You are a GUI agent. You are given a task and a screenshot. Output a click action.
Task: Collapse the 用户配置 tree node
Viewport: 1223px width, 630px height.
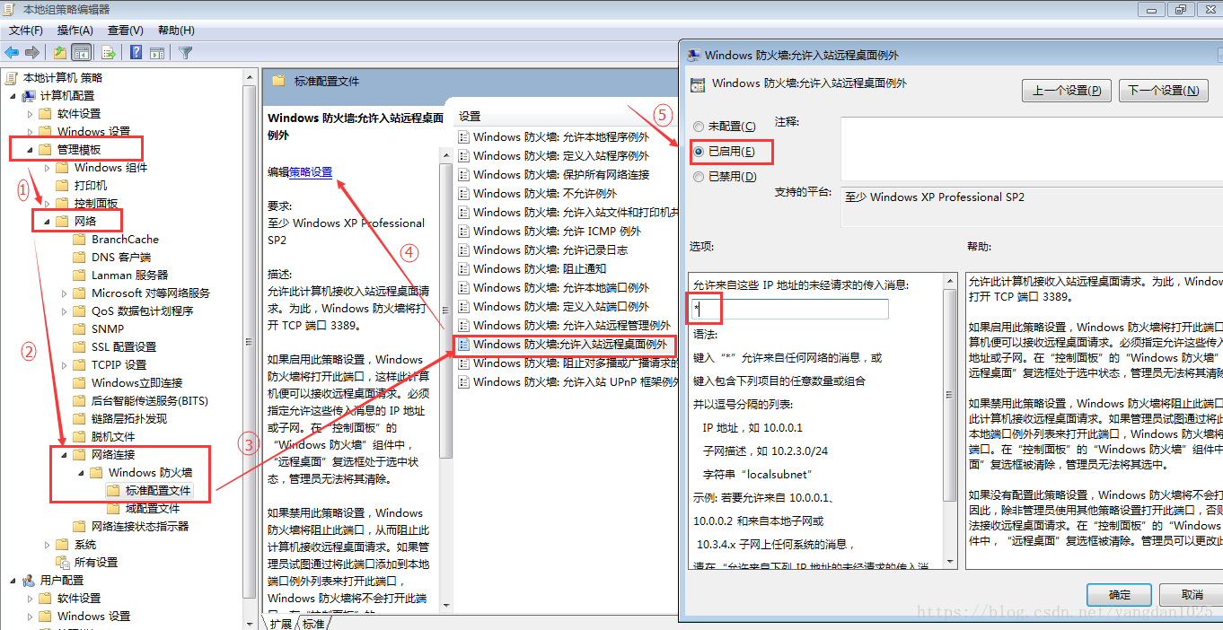point(13,581)
